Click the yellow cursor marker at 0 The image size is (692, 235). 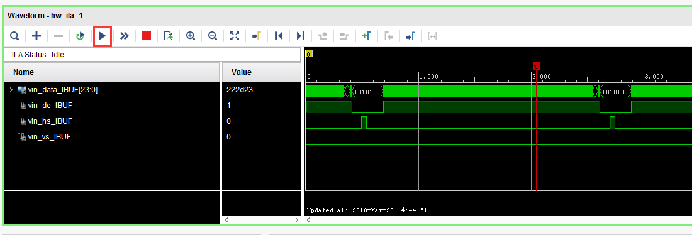coord(309,53)
